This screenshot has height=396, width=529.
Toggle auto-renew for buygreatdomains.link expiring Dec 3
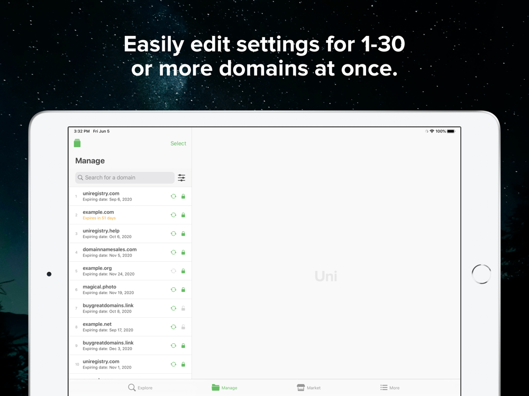(174, 345)
